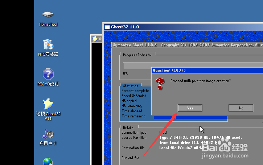Click the 0% progress percentage text
Screen dimensions: 263x165
[126, 73]
